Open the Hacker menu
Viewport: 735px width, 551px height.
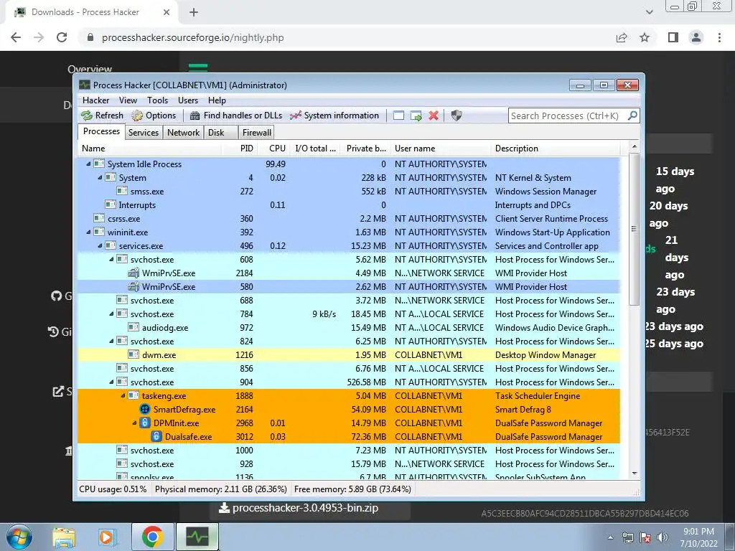tap(95, 100)
